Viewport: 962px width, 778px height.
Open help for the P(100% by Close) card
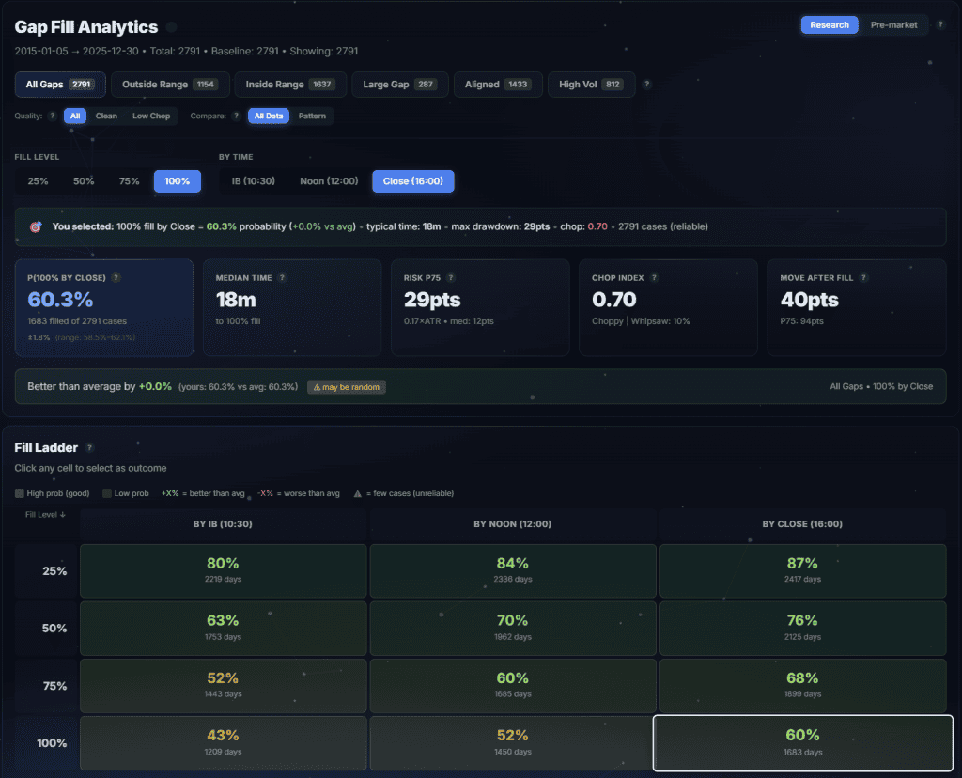tap(114, 277)
